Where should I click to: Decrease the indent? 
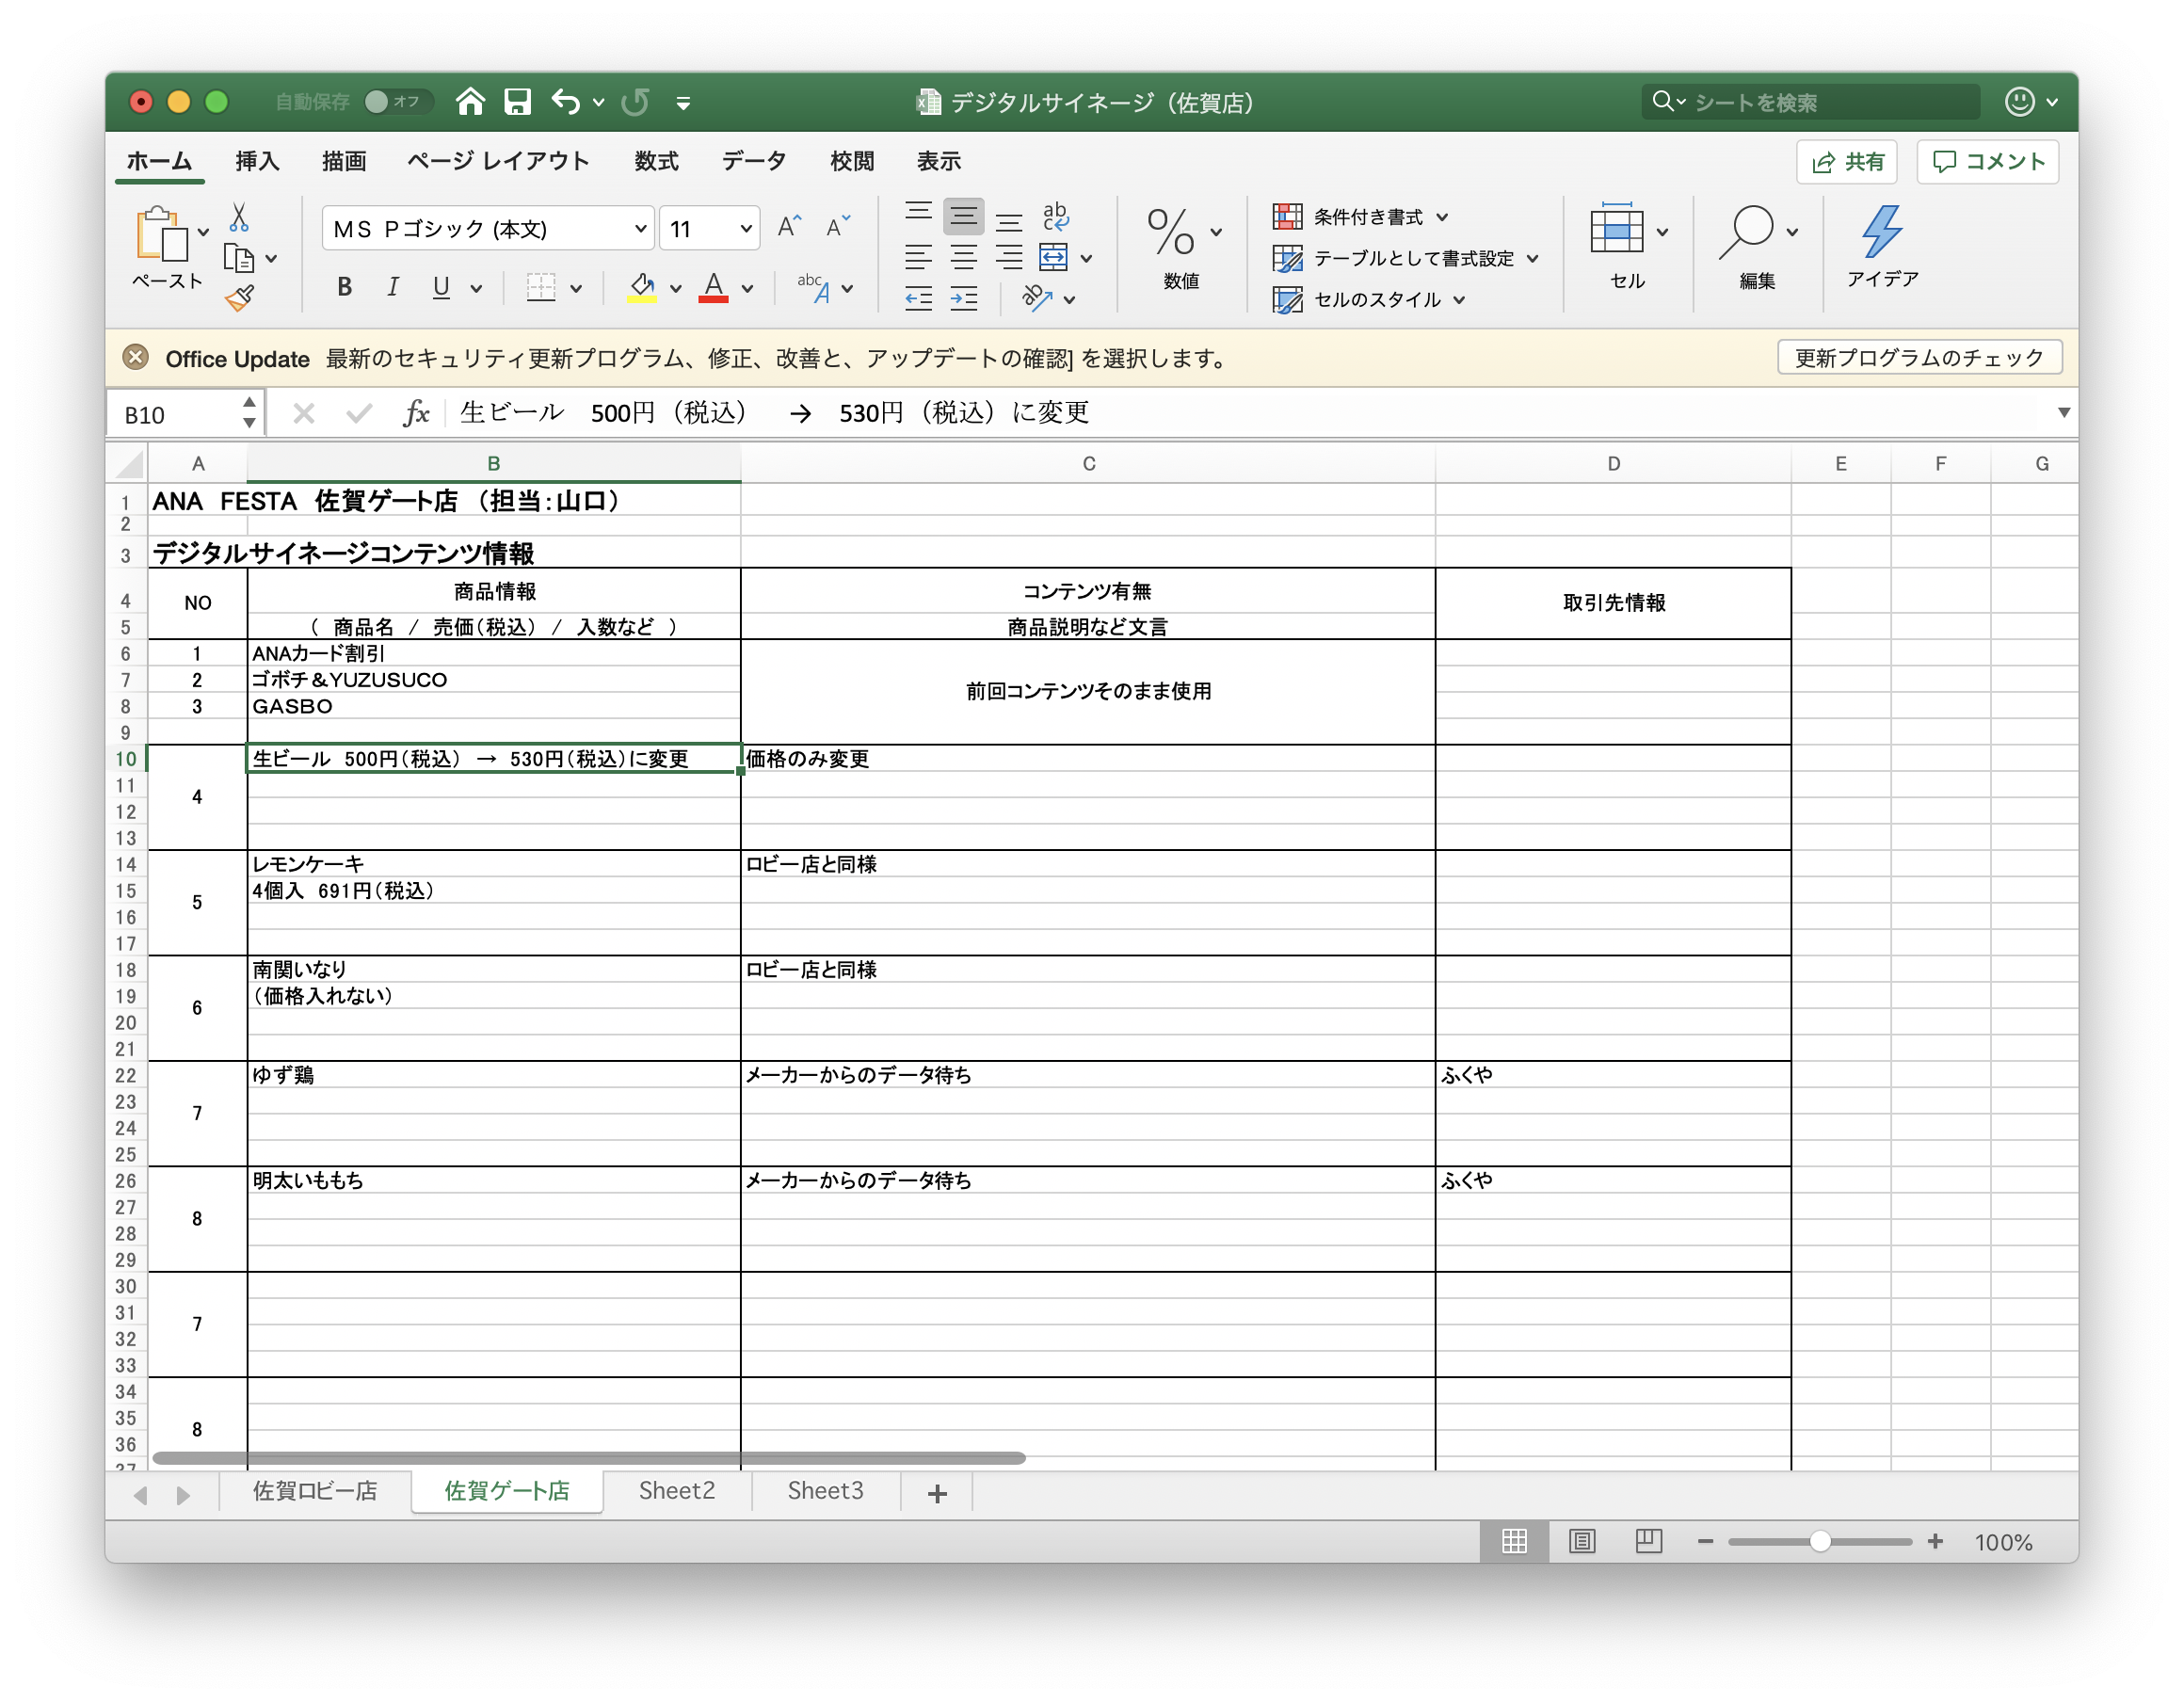click(x=918, y=298)
